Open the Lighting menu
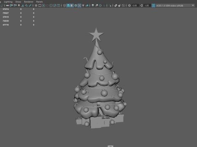The image size is (197, 147). (8, 2)
